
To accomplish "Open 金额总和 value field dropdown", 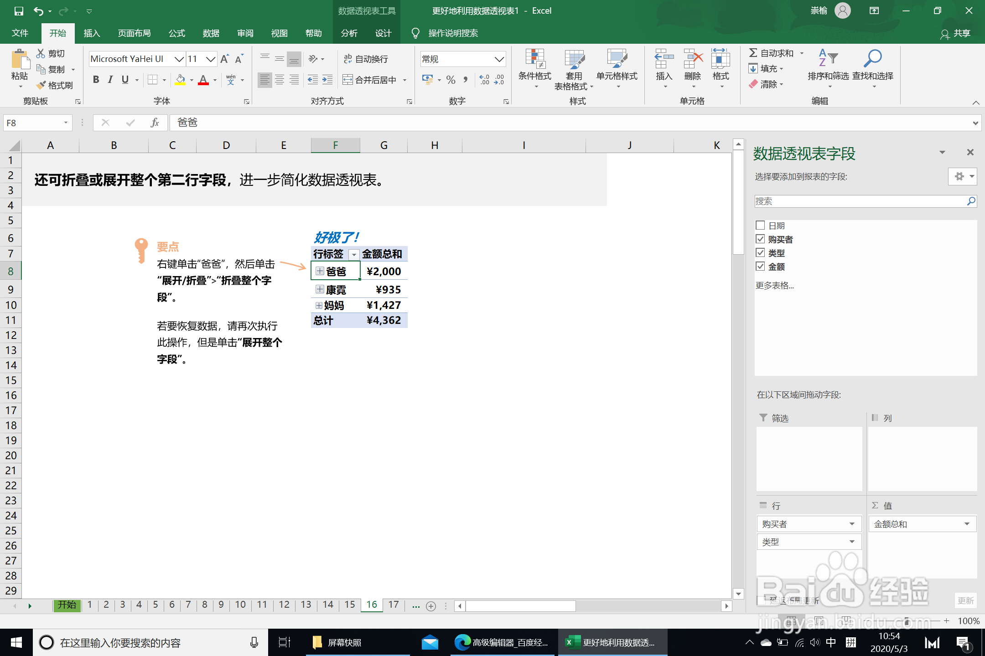I will pos(967,524).
